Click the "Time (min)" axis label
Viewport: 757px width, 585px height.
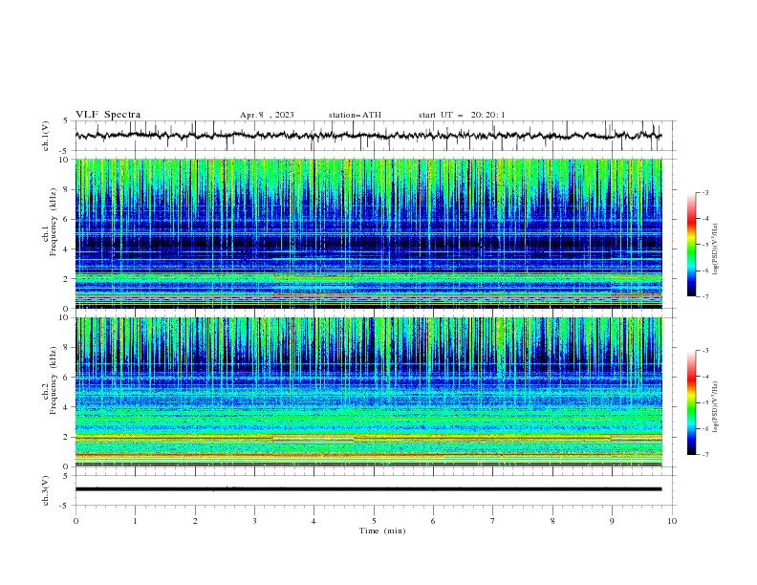pyautogui.click(x=382, y=531)
